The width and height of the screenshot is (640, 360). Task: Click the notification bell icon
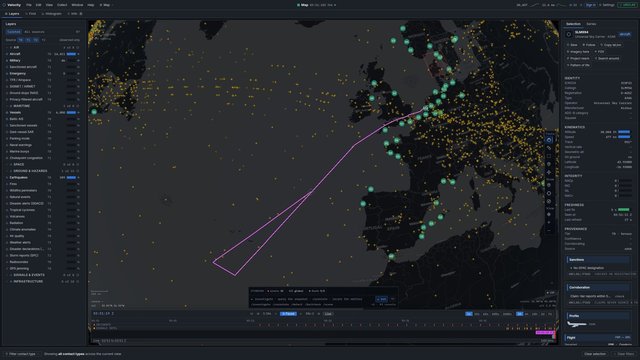point(581,5)
